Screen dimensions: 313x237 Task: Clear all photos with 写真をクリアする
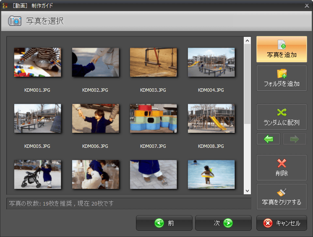click(282, 197)
